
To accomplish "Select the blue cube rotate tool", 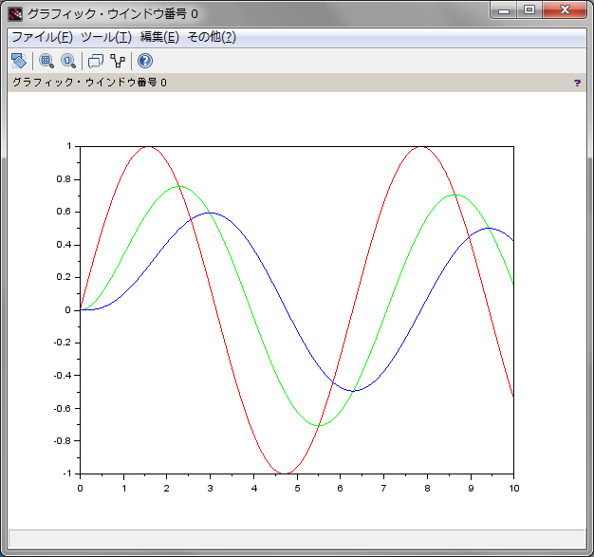I will [x=18, y=61].
